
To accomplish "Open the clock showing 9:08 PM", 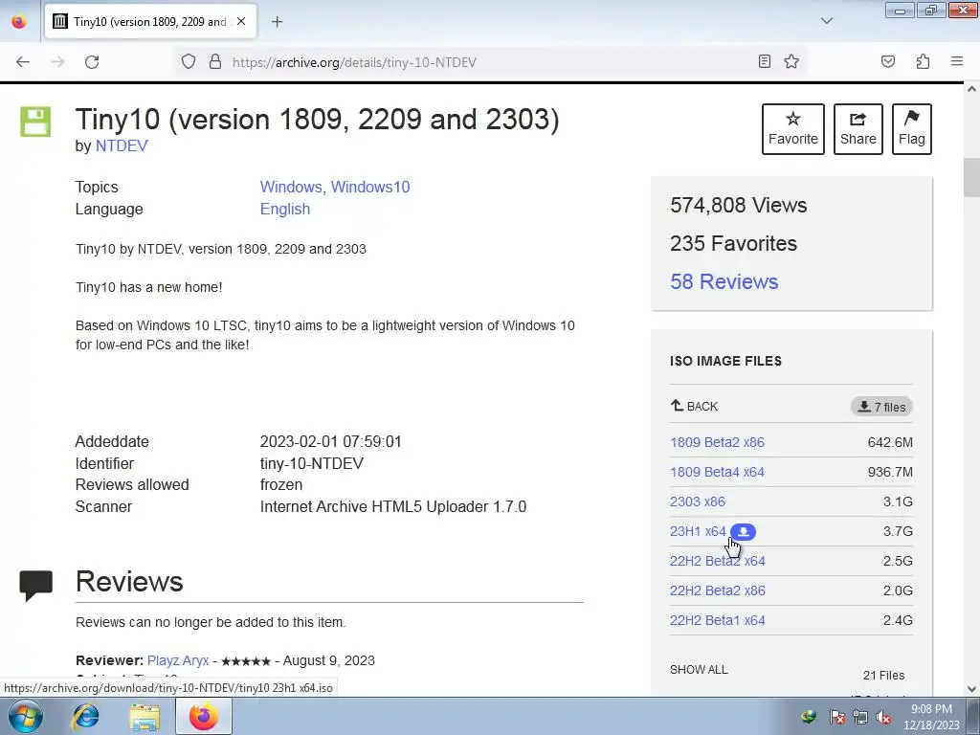I will point(931,717).
